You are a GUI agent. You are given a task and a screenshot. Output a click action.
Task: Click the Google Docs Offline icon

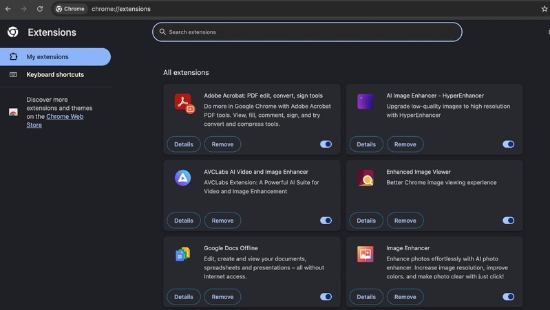182,254
